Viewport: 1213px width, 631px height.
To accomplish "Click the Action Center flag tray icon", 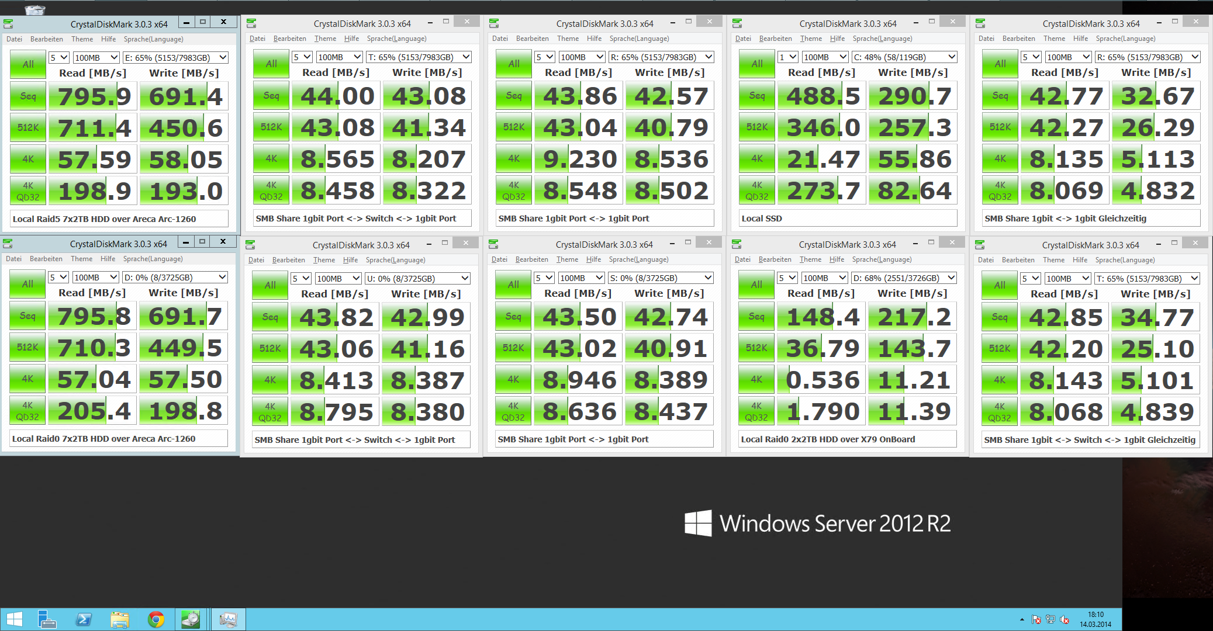I will pos(1036,619).
